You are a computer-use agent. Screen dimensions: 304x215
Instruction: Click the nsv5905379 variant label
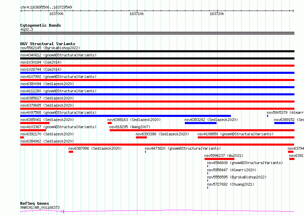click(x=285, y=112)
